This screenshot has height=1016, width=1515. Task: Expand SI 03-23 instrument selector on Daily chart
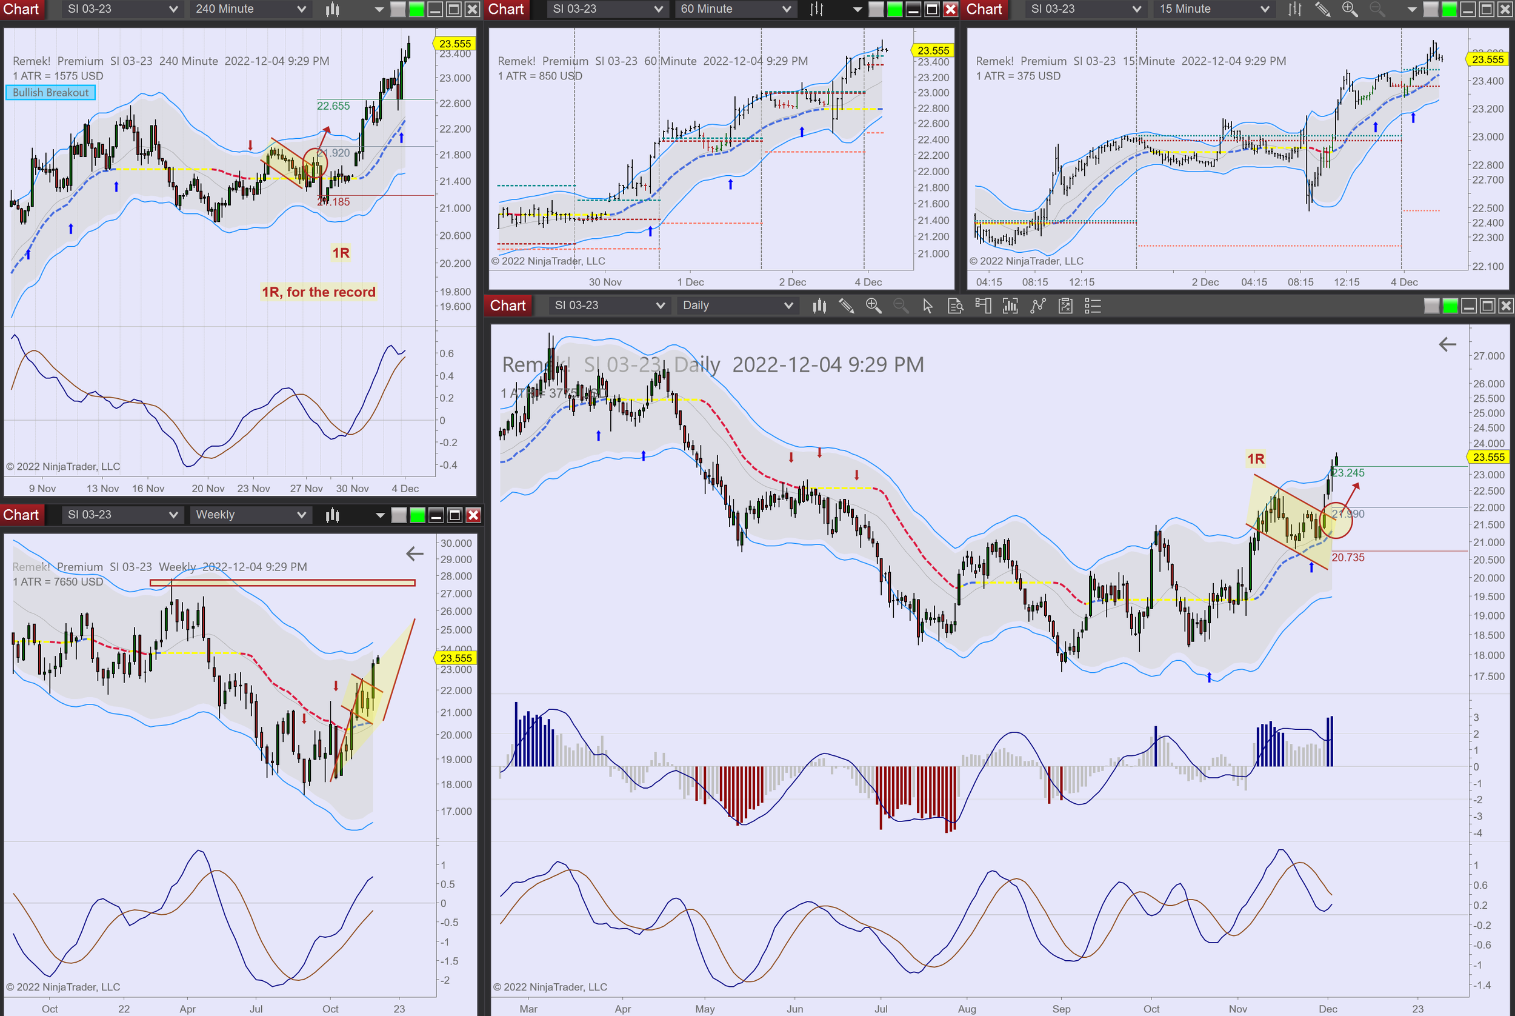[x=609, y=306]
